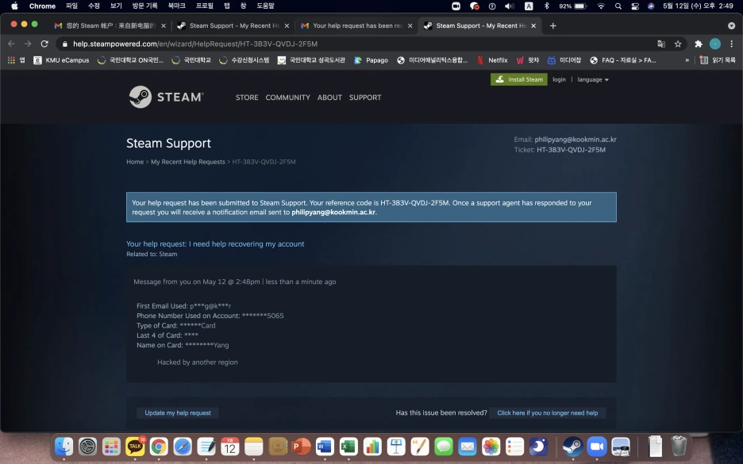Open Photos from the dock
This screenshot has width=743, height=464.
[x=491, y=446]
